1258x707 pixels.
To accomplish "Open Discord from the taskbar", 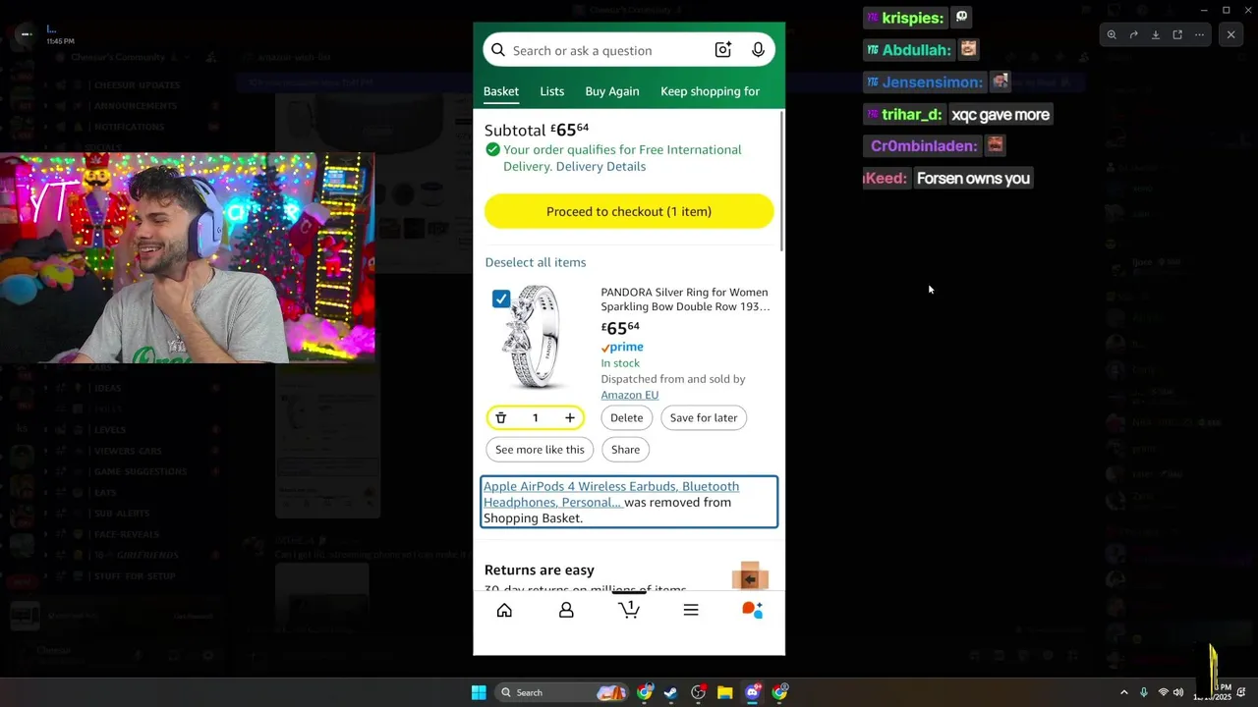I will coord(752,692).
